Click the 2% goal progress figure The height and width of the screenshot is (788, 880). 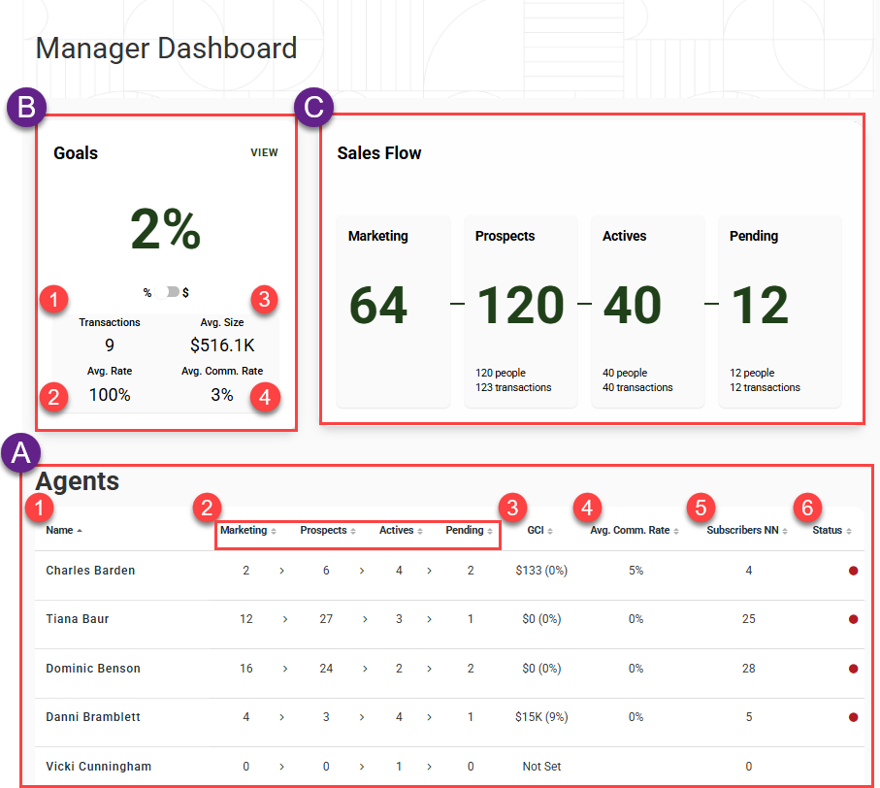point(166,228)
